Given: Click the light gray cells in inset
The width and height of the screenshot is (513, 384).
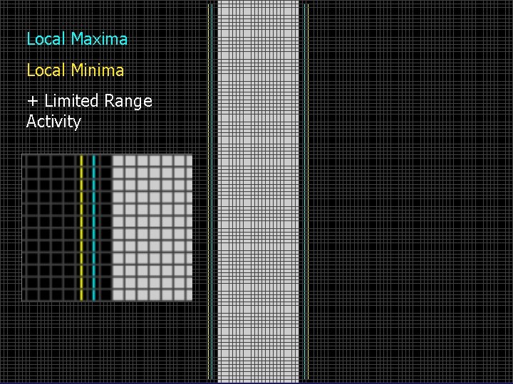Looking at the screenshot, I should click(x=152, y=228).
